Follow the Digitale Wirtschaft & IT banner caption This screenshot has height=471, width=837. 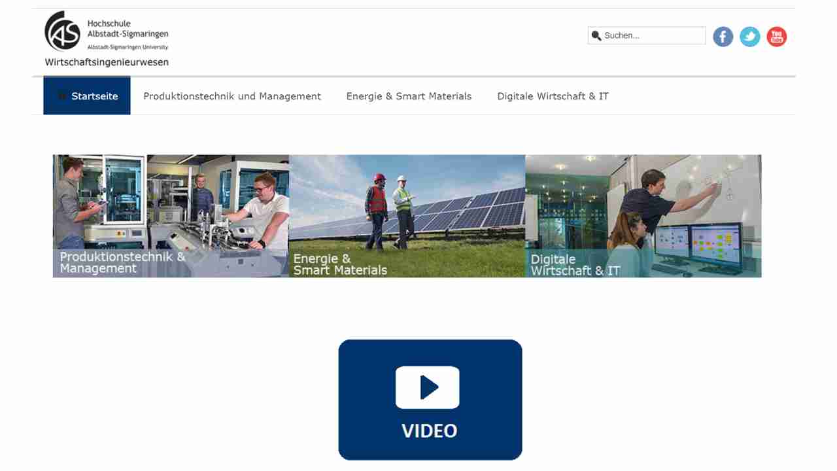[575, 265]
